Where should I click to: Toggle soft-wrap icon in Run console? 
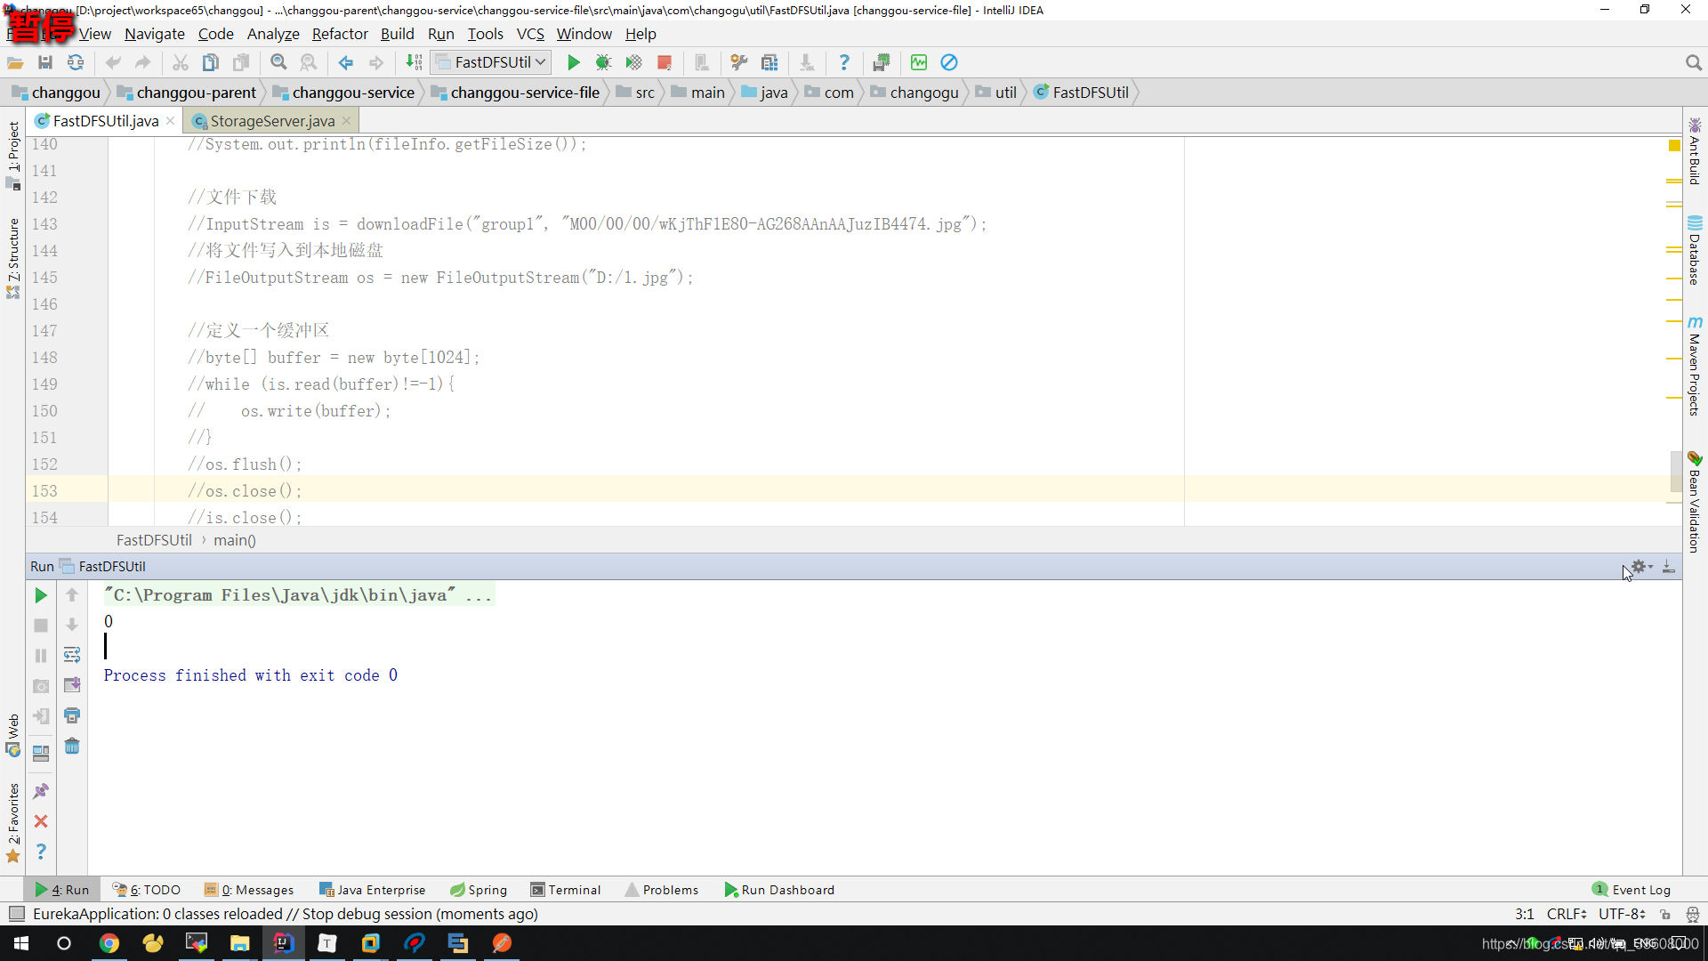click(72, 655)
